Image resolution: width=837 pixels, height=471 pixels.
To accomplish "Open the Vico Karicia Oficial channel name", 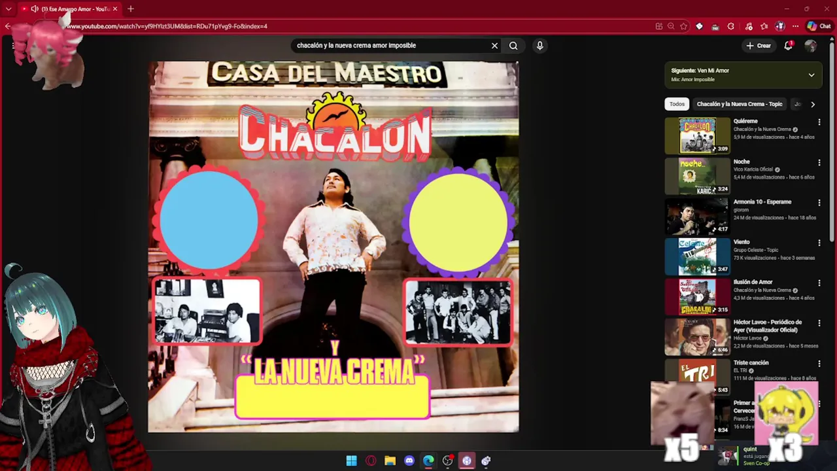I will [x=753, y=169].
